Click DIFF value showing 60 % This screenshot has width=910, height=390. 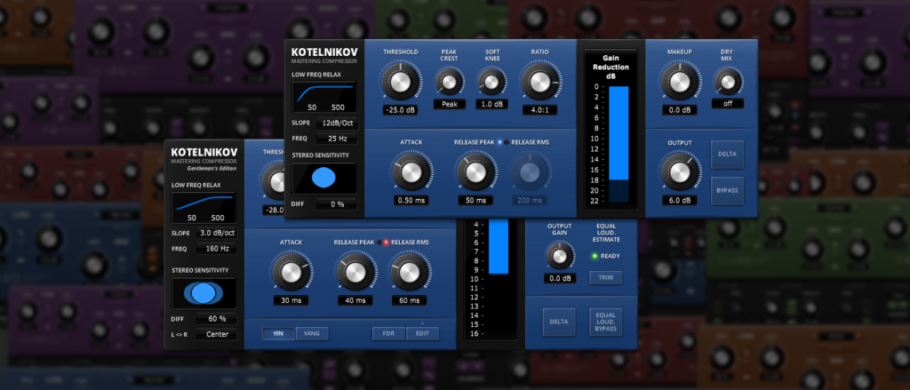pyautogui.click(x=216, y=319)
